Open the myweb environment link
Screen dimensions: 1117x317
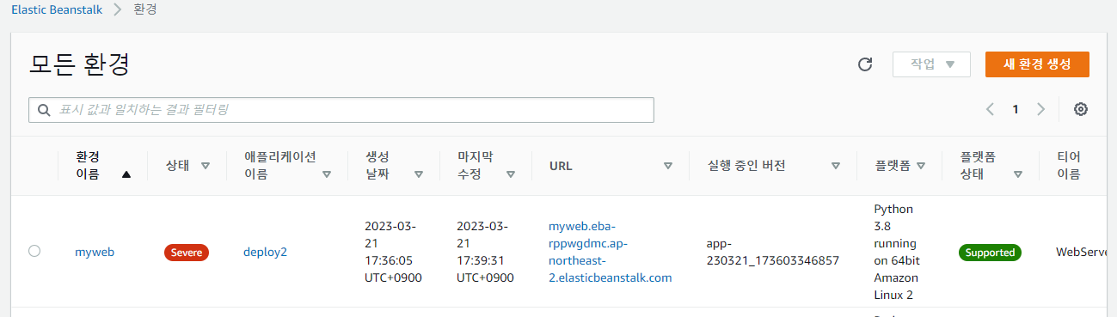95,252
